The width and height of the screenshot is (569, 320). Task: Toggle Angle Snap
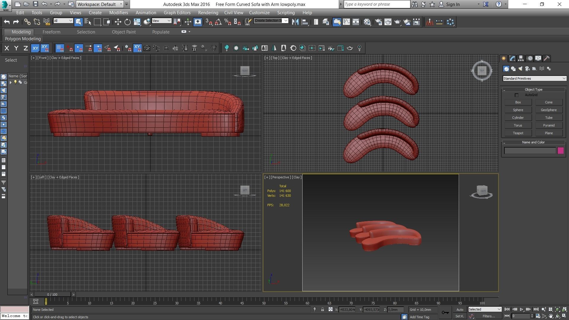(x=218, y=22)
